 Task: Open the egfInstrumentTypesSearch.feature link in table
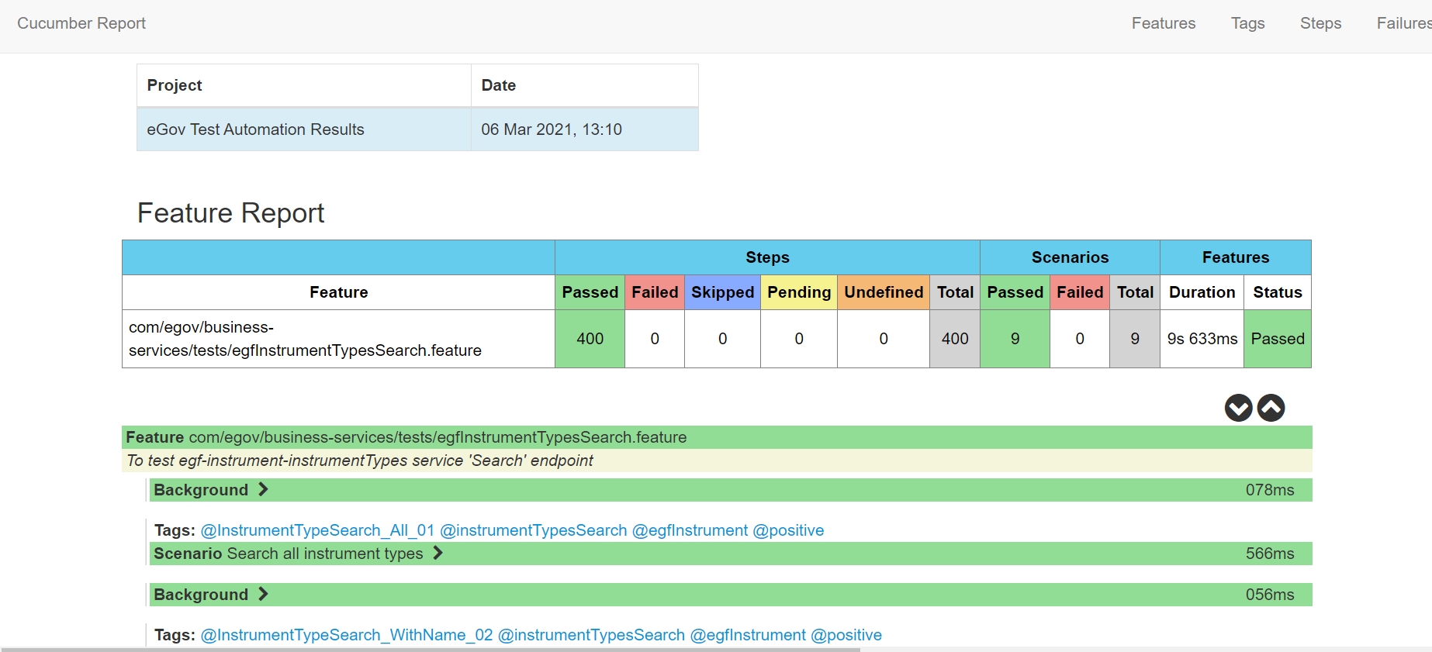coord(304,339)
